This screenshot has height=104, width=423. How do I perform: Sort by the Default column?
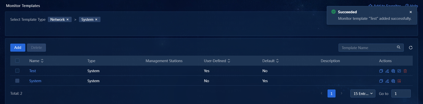(x=277, y=61)
